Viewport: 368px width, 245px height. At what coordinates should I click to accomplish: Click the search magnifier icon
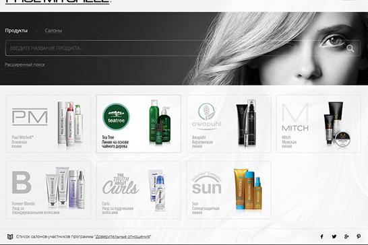(350, 48)
